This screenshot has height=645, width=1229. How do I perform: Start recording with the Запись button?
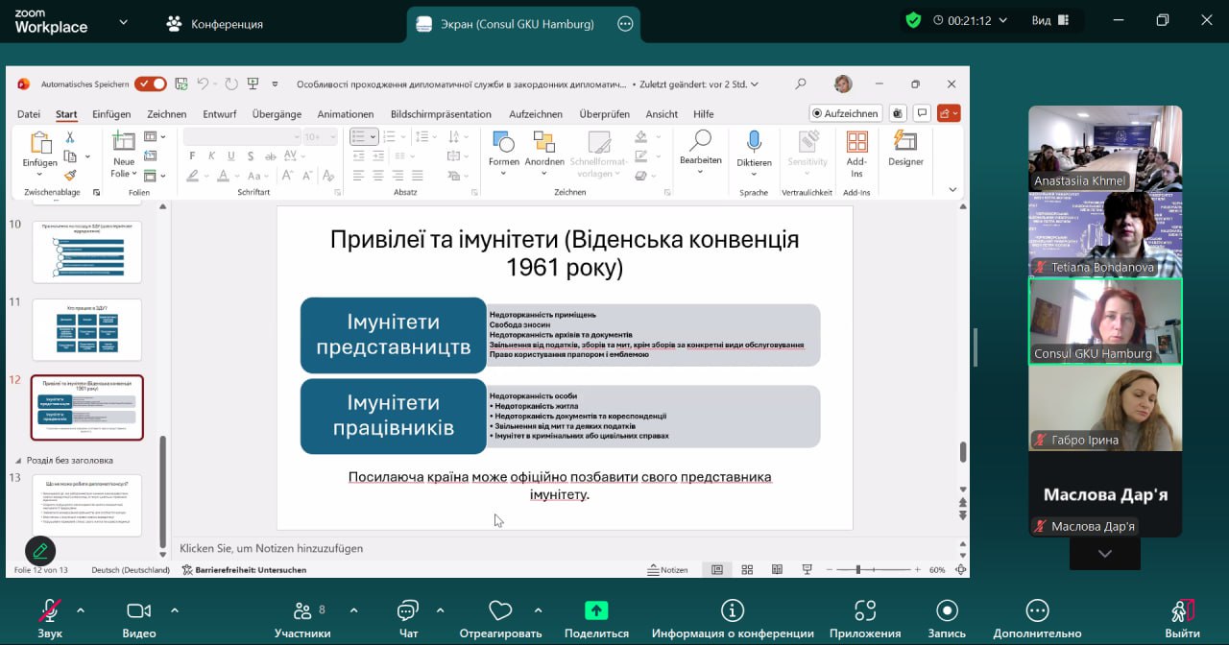click(947, 611)
